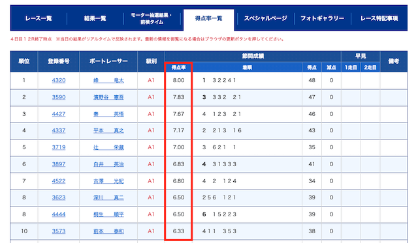Click the 備考 column header

[394, 61]
